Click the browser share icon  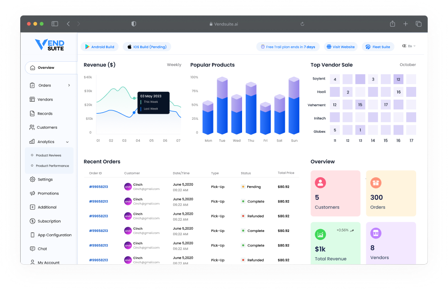[x=392, y=24]
